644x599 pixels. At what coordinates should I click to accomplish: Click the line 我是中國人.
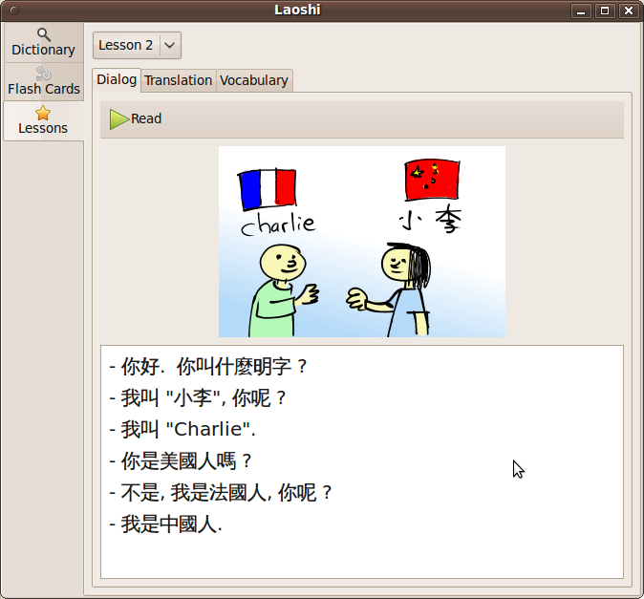pyautogui.click(x=166, y=524)
